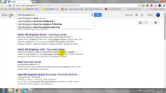Open guru3d Intel HD Graphics Driver Download result
The width and height of the screenshot is (166, 93).
[x=49, y=75]
